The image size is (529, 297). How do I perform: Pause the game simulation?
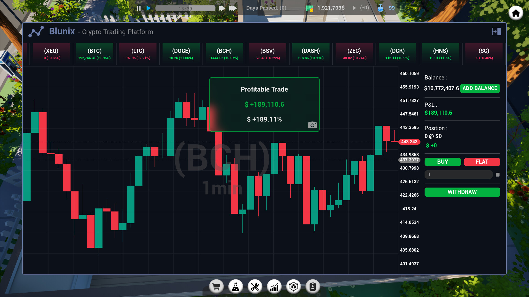coord(139,8)
